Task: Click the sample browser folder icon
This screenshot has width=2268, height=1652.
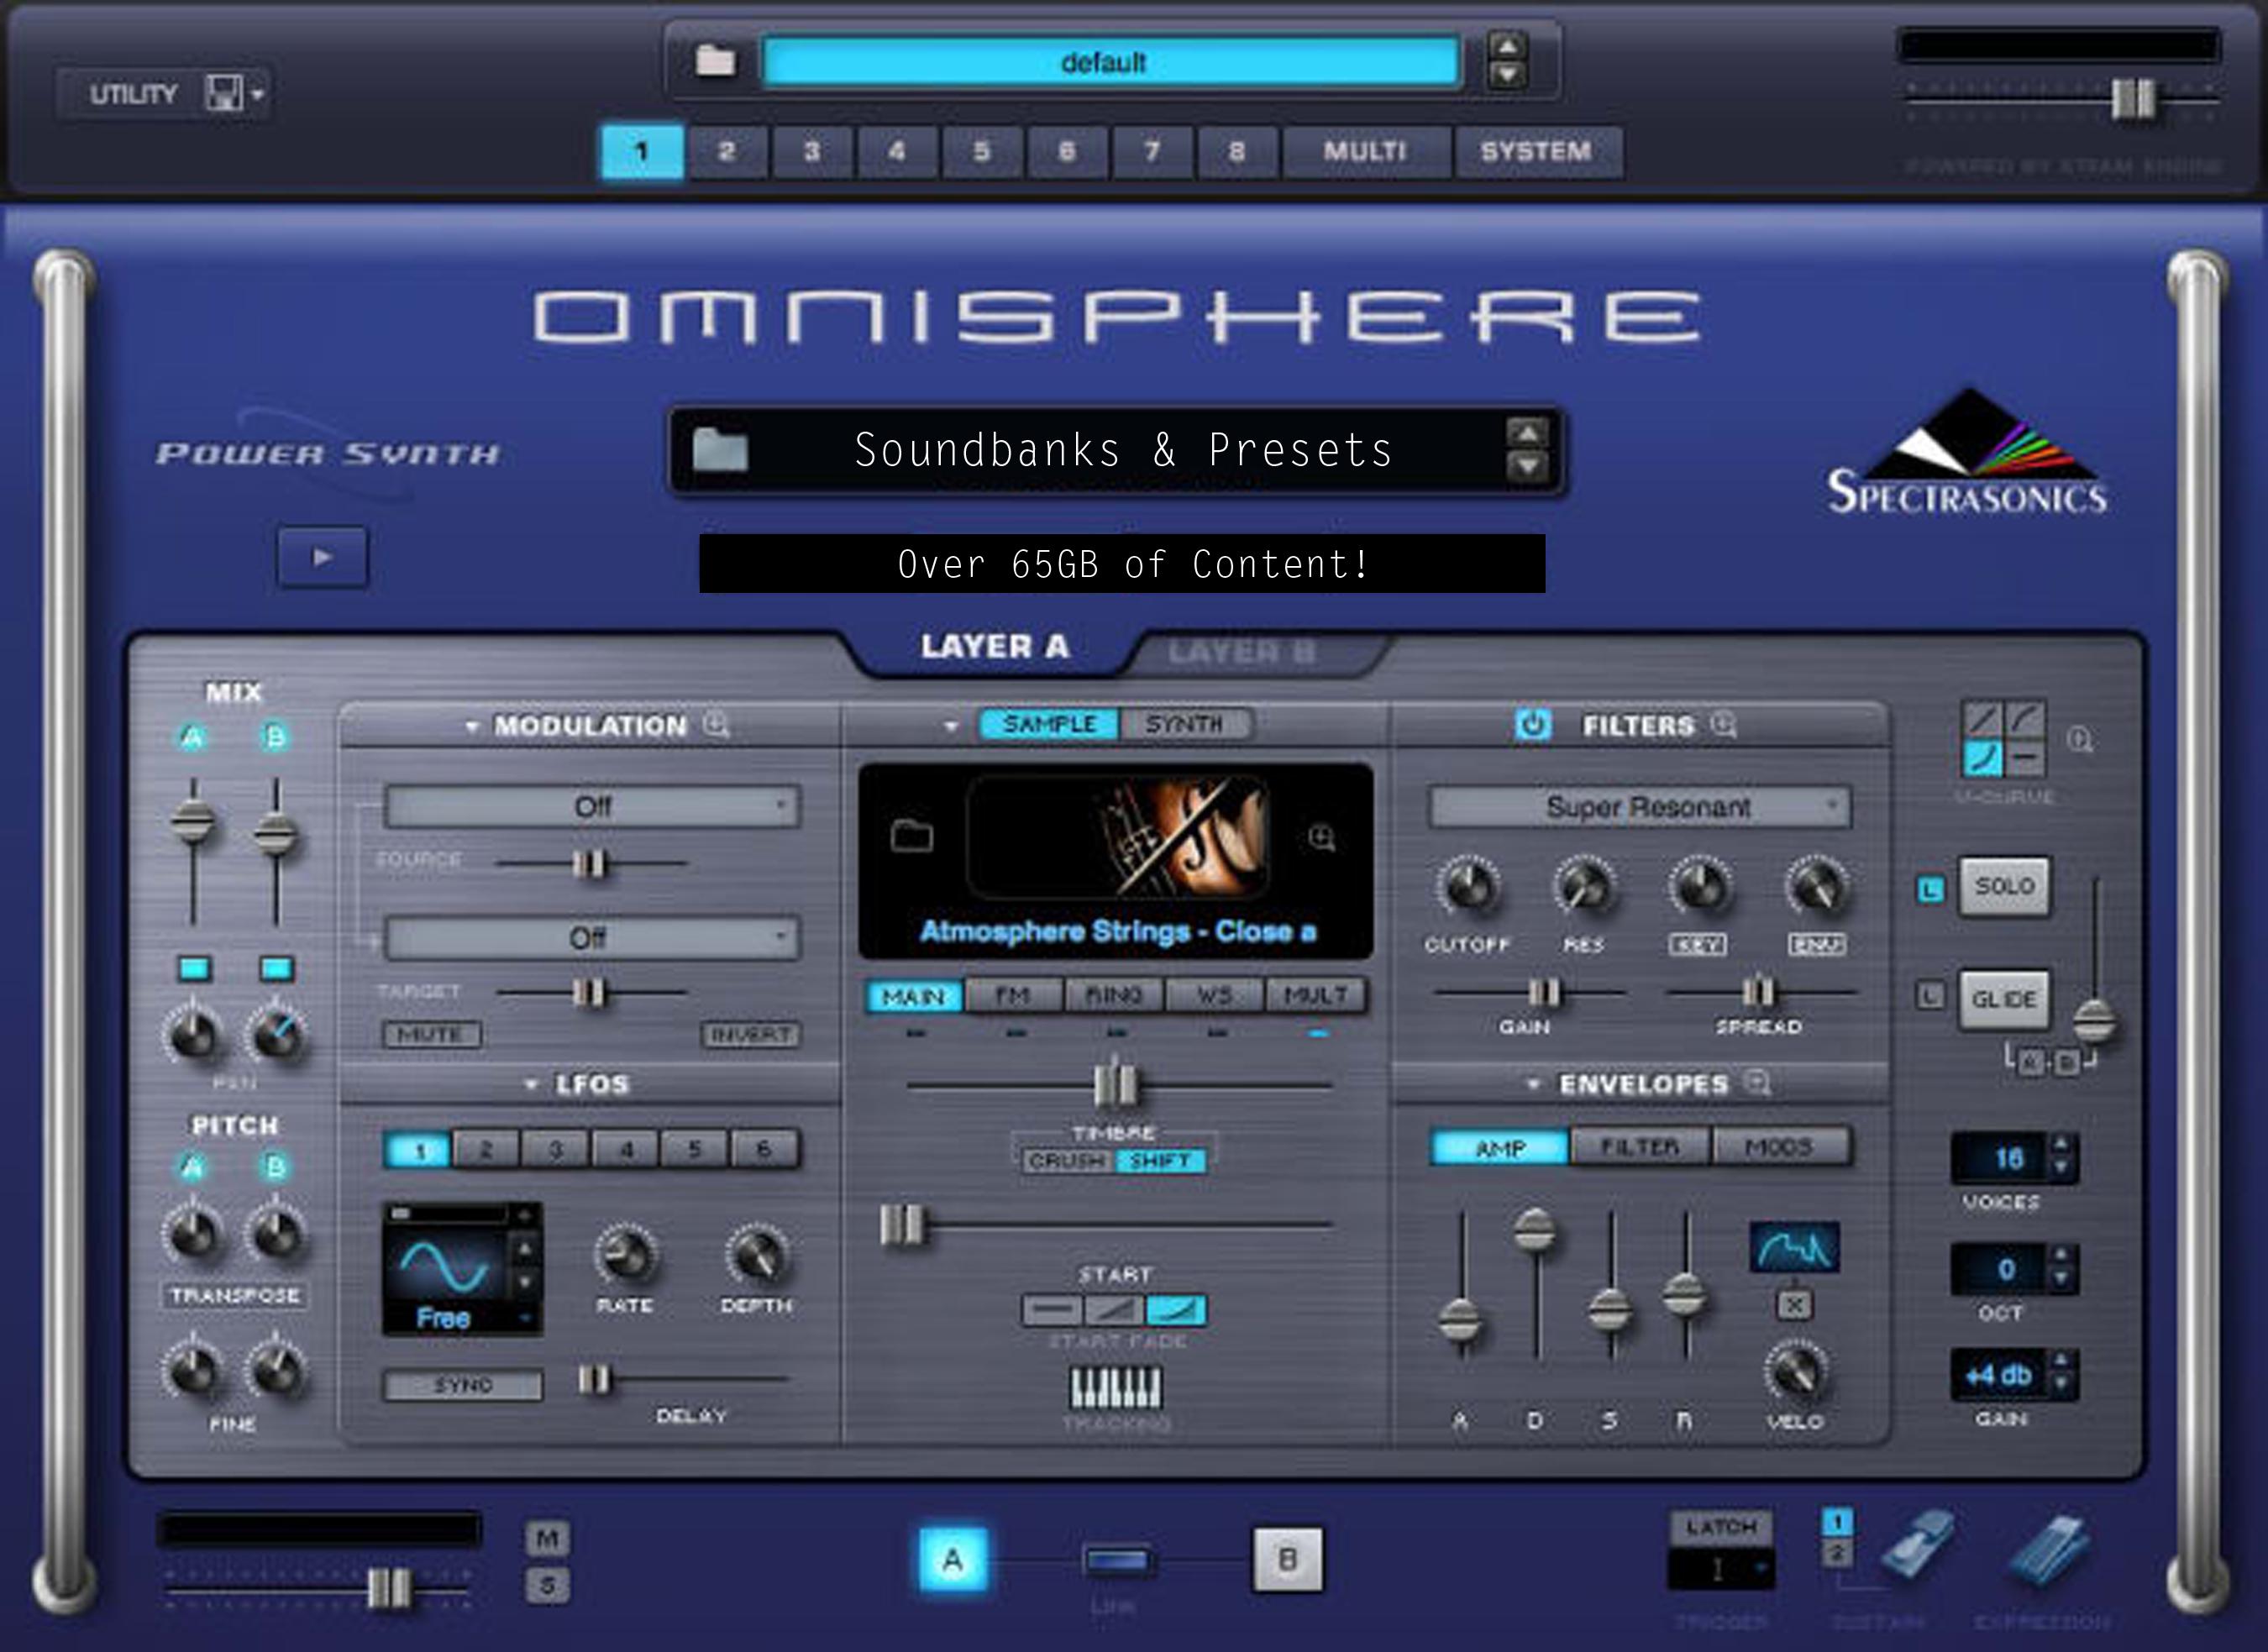Action: coord(911,835)
